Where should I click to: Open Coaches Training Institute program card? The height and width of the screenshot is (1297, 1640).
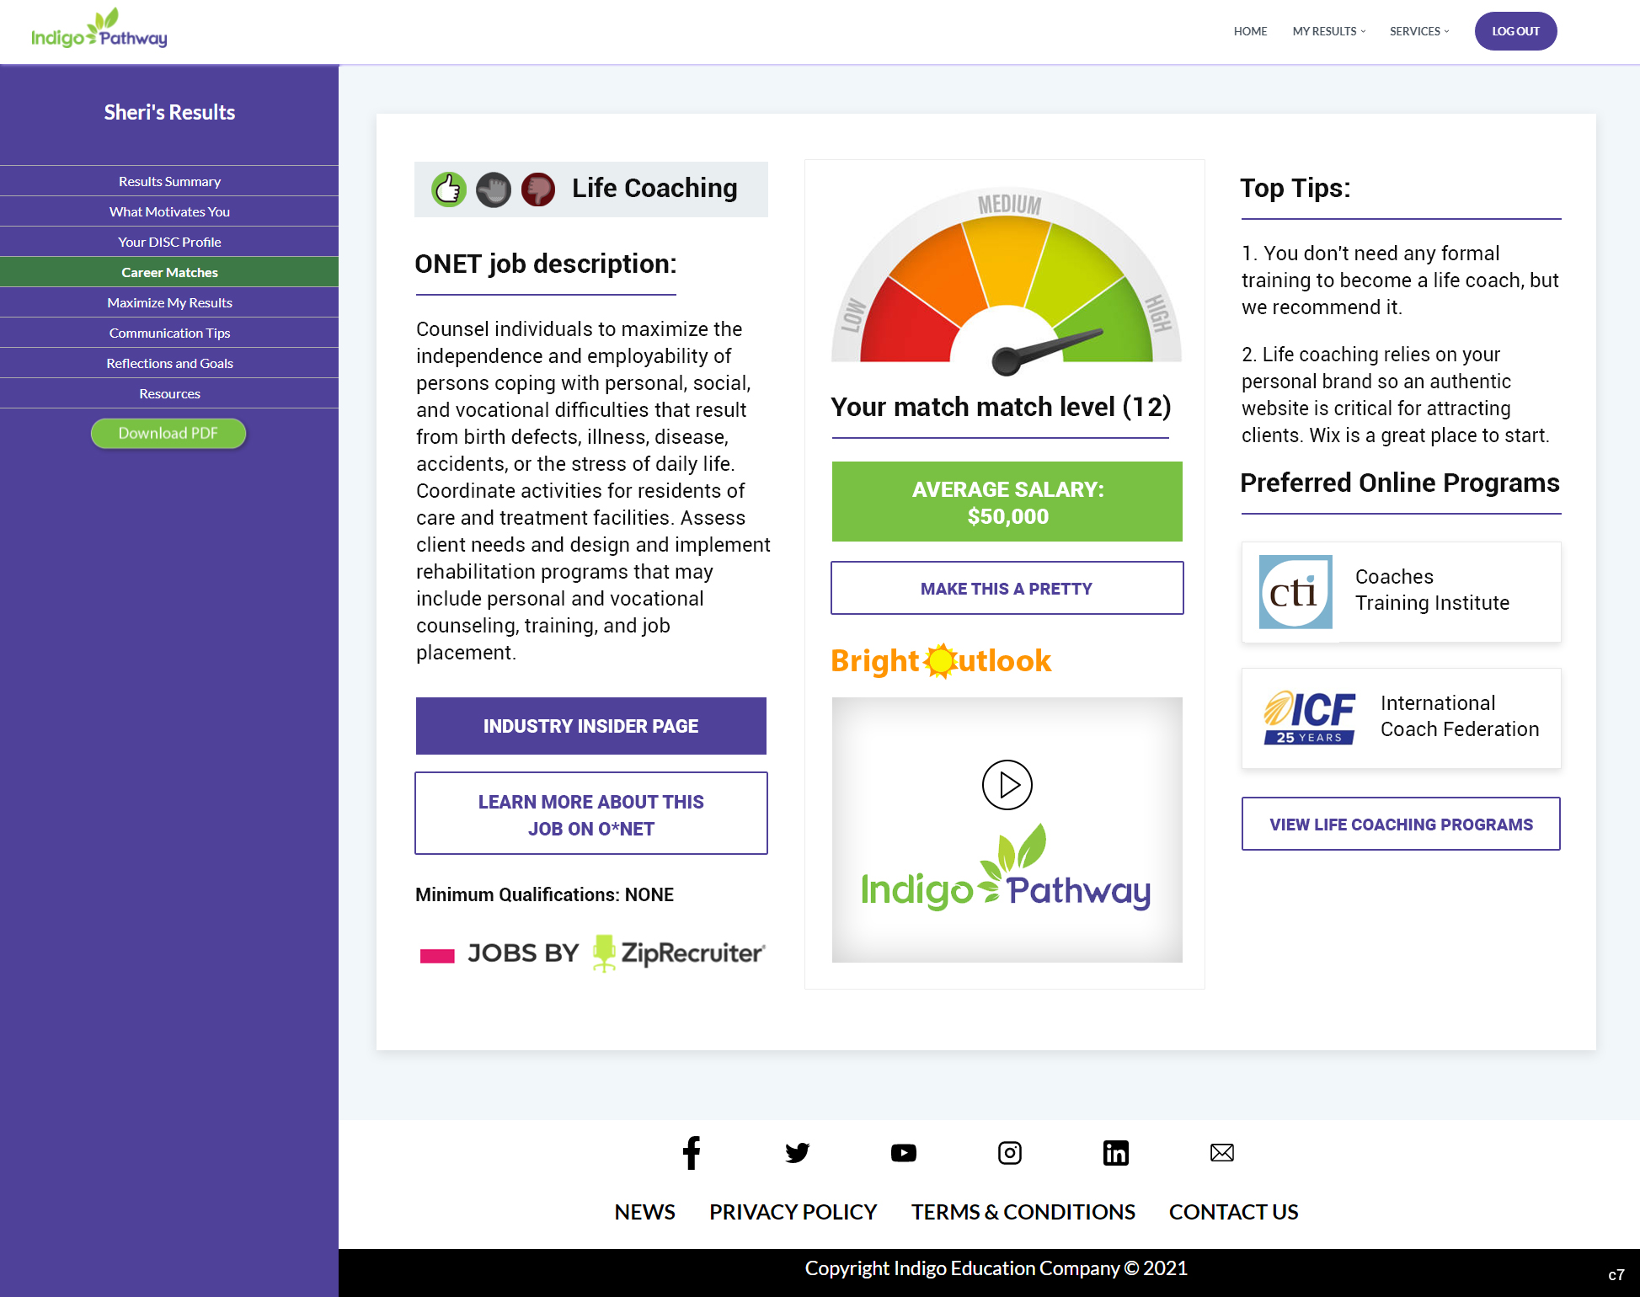pyautogui.click(x=1401, y=591)
